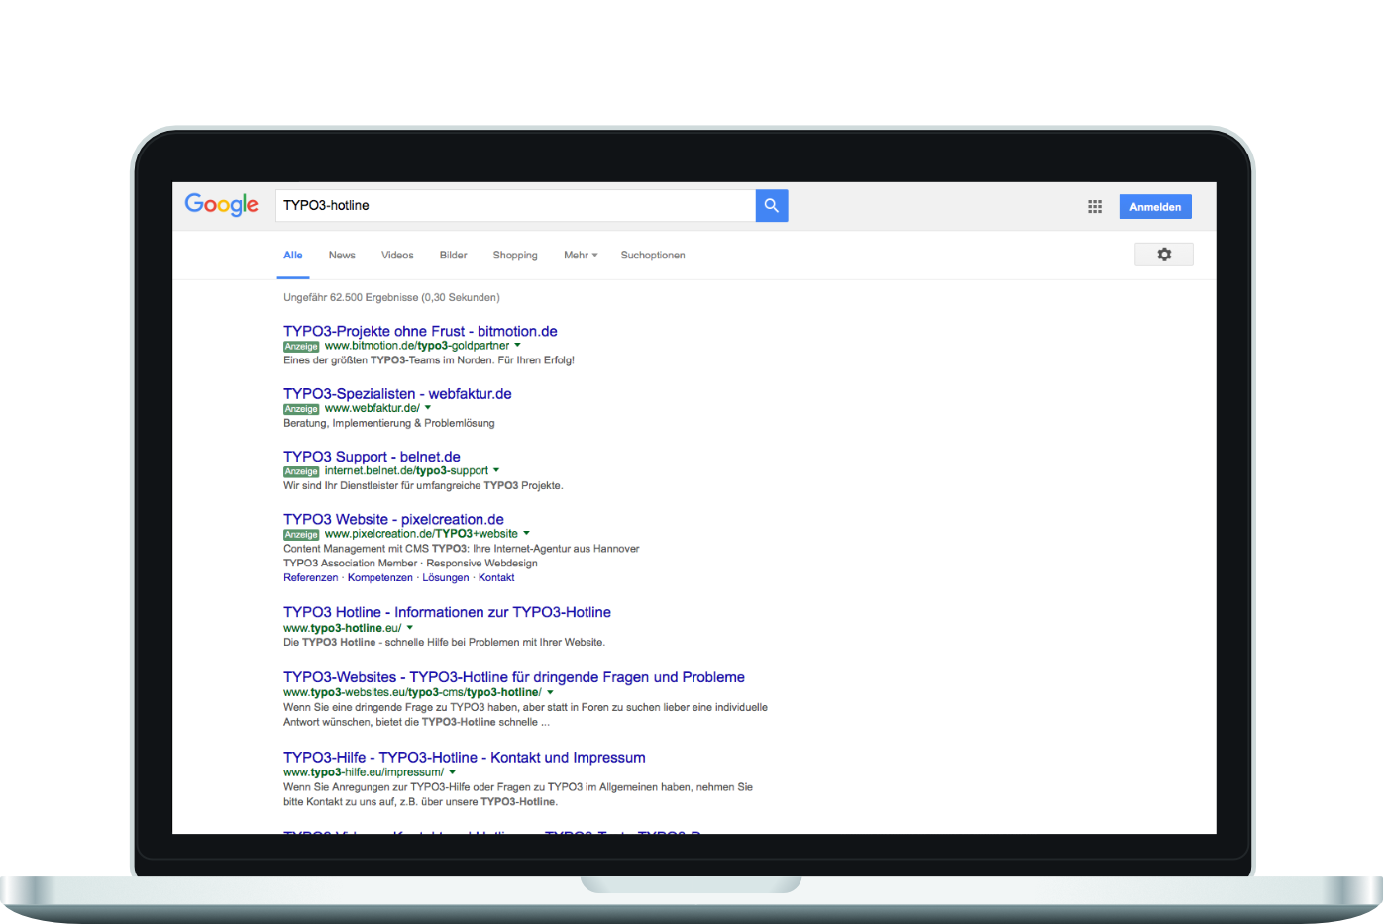Click the Anzeige badge beside www.webfaktur.de
This screenshot has width=1387, height=924.
(x=301, y=409)
